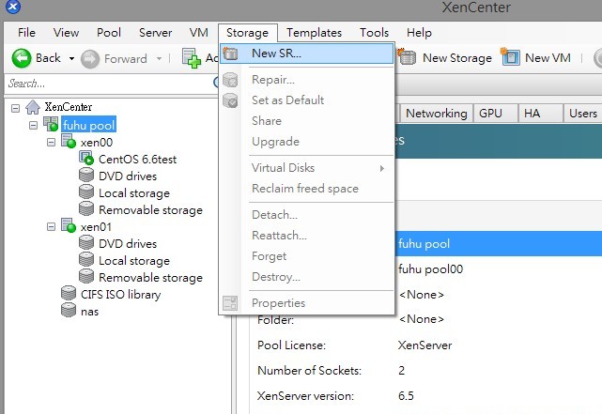Click the CIFS ISO library disk icon
The height and width of the screenshot is (414, 602).
click(69, 294)
